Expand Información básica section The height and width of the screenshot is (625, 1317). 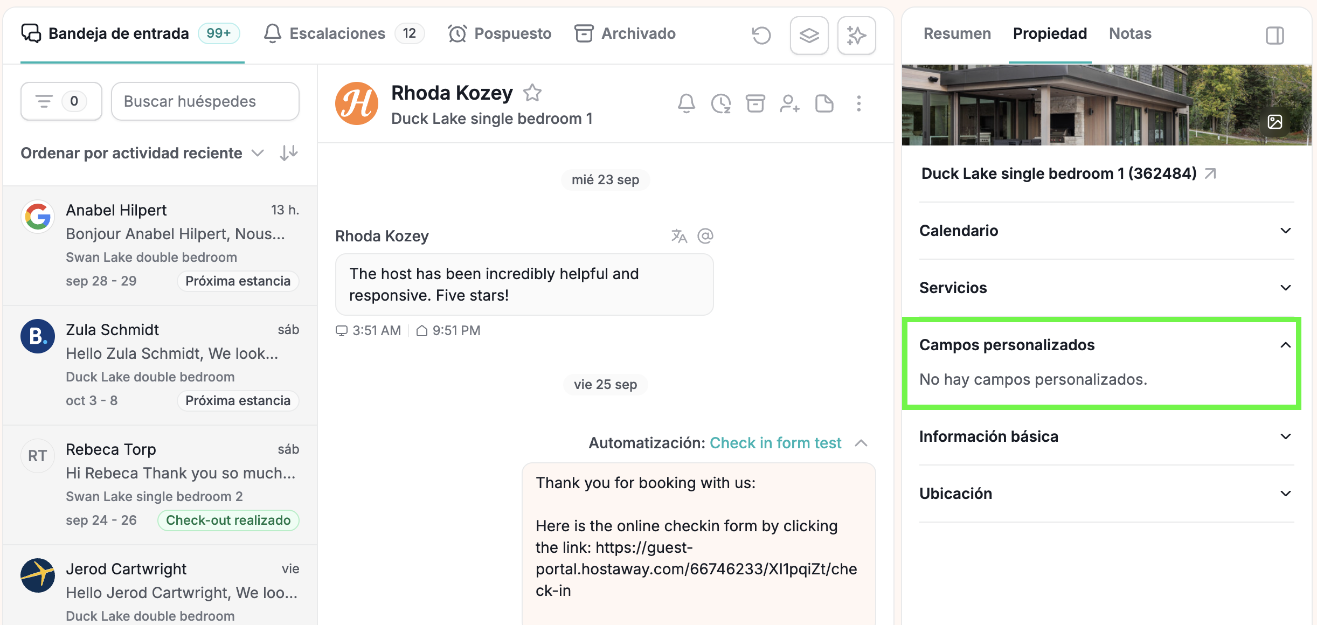pyautogui.click(x=1106, y=436)
